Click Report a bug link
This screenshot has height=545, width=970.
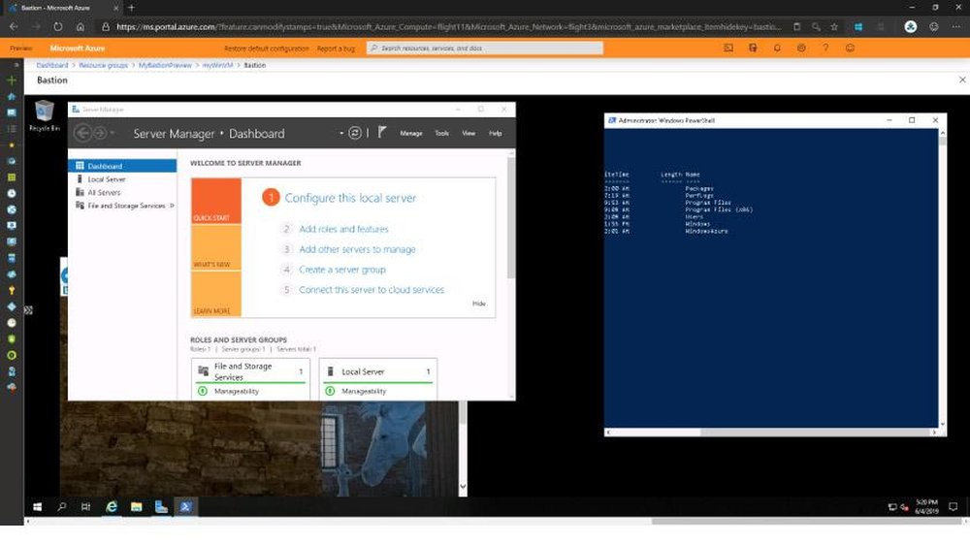click(336, 48)
